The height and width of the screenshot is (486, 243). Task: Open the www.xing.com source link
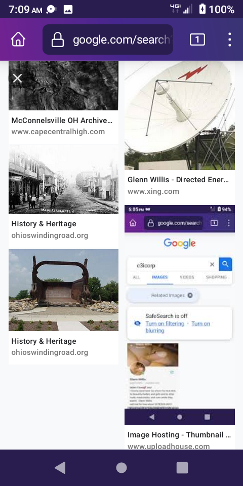tap(153, 191)
